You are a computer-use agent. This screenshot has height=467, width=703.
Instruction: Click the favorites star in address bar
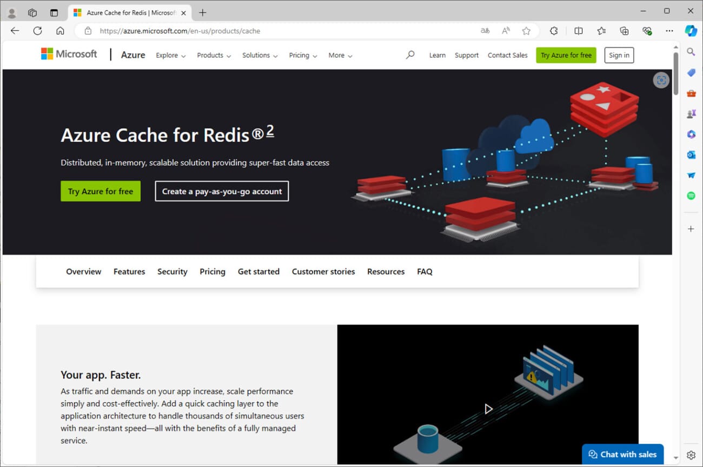tap(526, 31)
